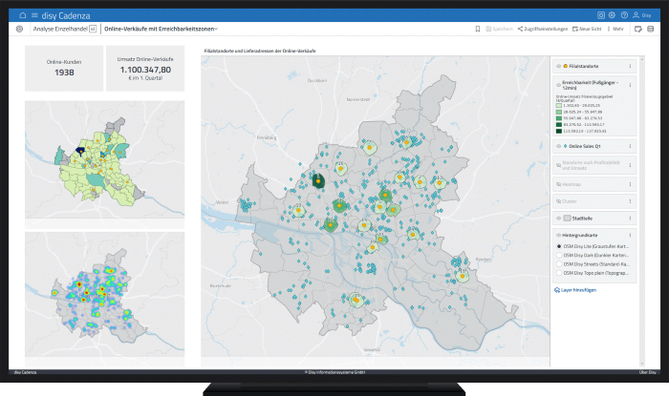Click the Layer hinzufügen link
This screenshot has width=669, height=396.
pos(575,289)
